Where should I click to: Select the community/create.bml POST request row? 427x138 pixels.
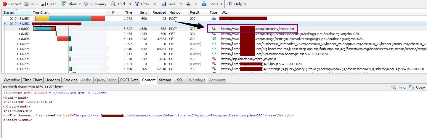258,29
